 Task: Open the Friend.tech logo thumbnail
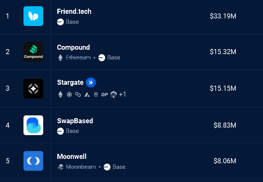pos(34,16)
